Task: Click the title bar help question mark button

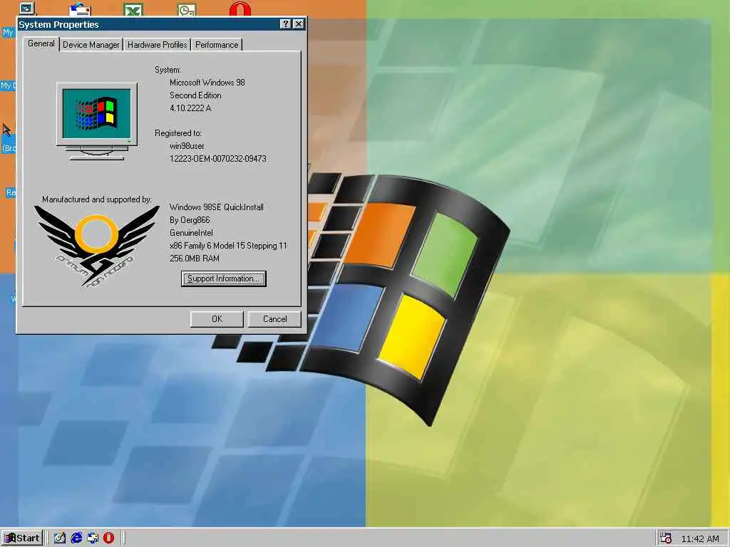Action: pos(286,24)
